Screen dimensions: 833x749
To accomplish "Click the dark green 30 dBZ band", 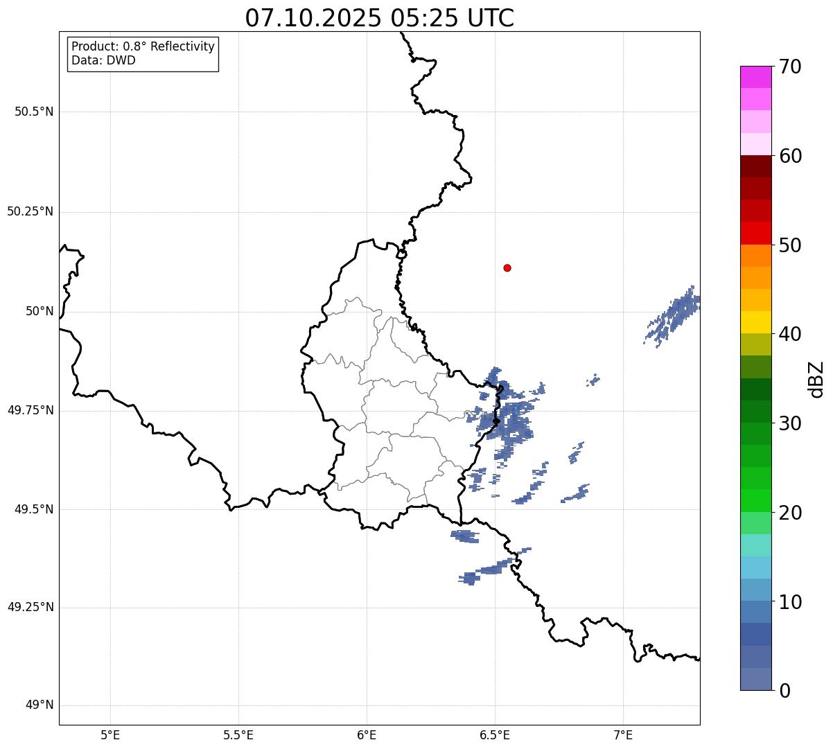I will click(x=755, y=412).
